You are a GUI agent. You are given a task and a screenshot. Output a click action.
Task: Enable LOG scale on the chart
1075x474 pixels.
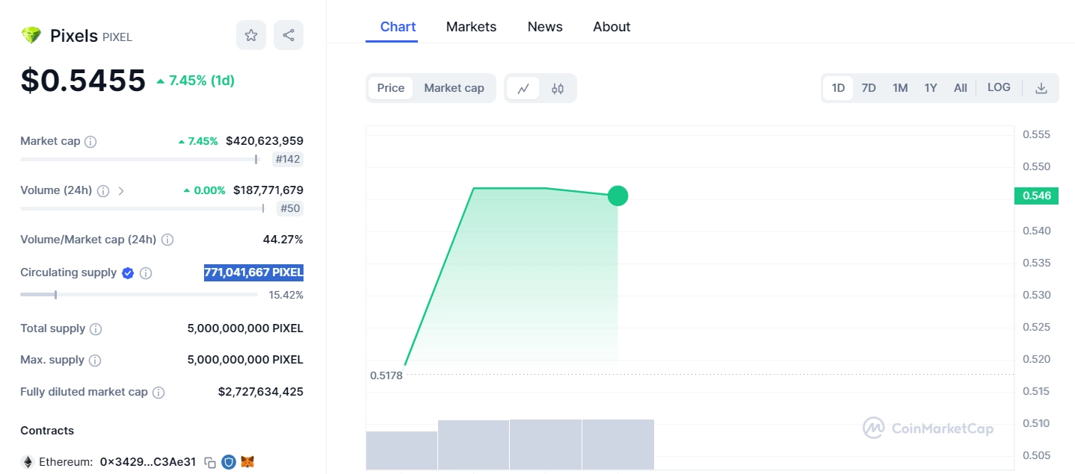(x=999, y=87)
